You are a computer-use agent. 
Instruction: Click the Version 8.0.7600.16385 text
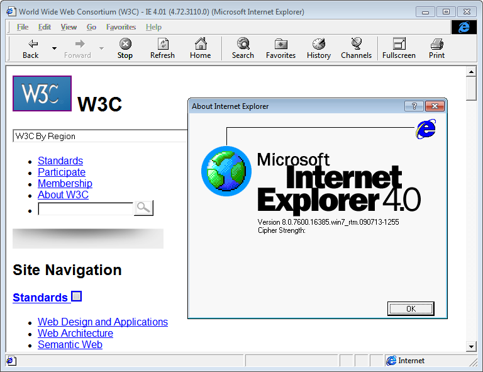328,222
